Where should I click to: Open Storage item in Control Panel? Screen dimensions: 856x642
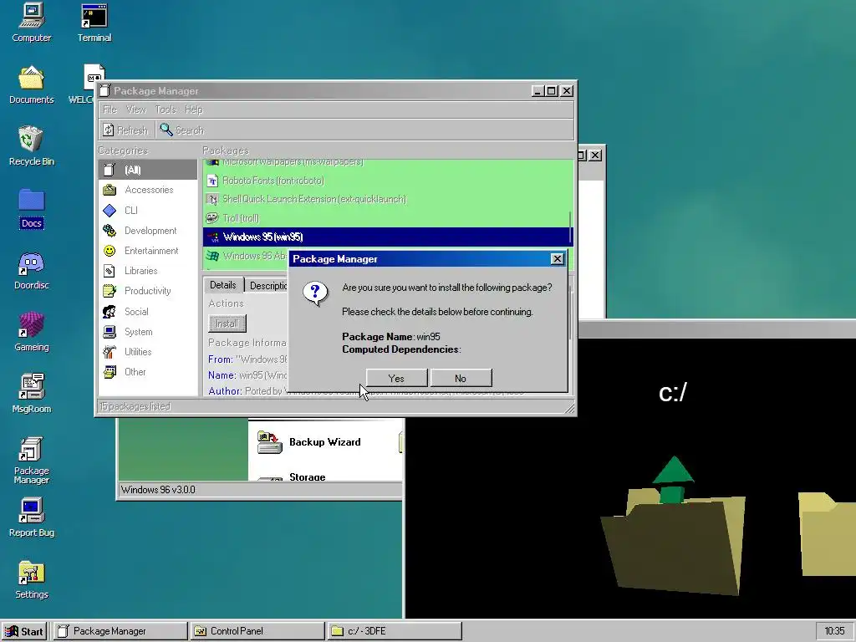pyautogui.click(x=292, y=476)
